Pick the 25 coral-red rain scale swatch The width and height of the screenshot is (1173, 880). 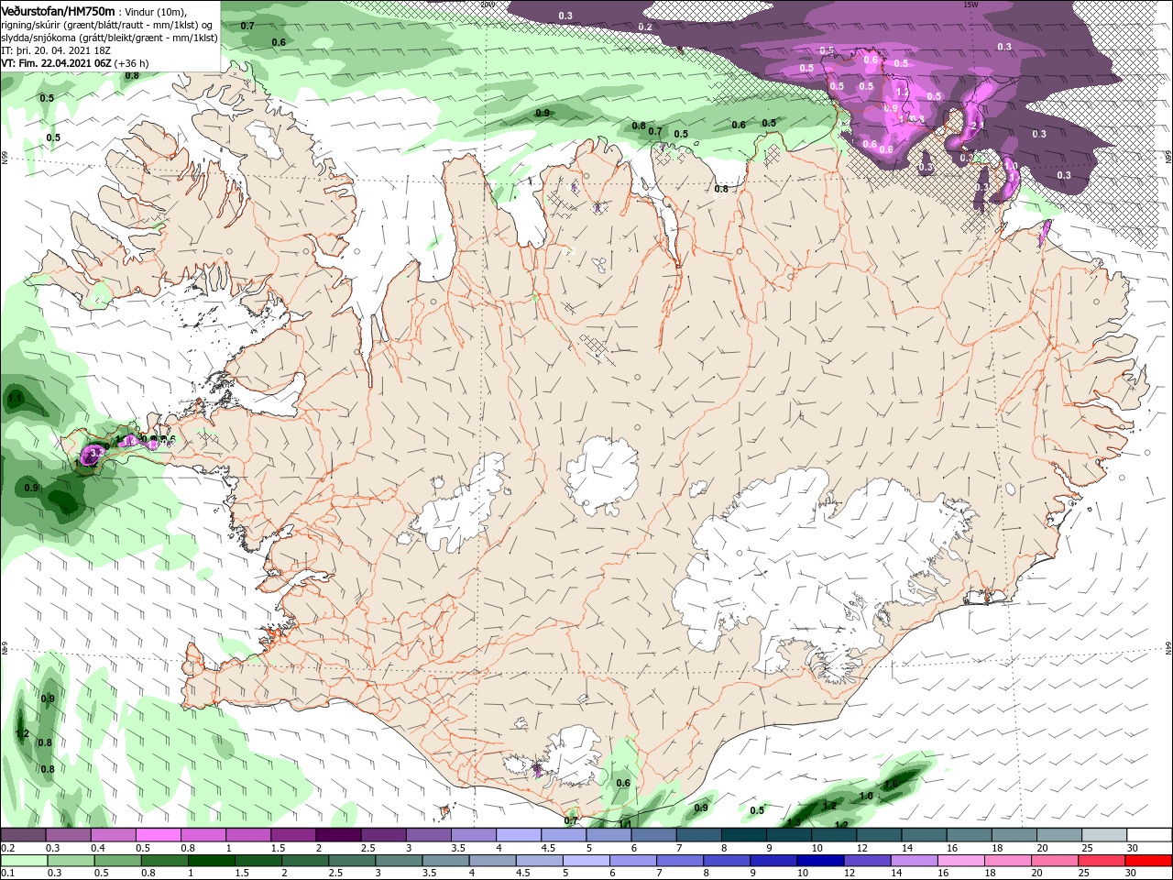[1102, 861]
